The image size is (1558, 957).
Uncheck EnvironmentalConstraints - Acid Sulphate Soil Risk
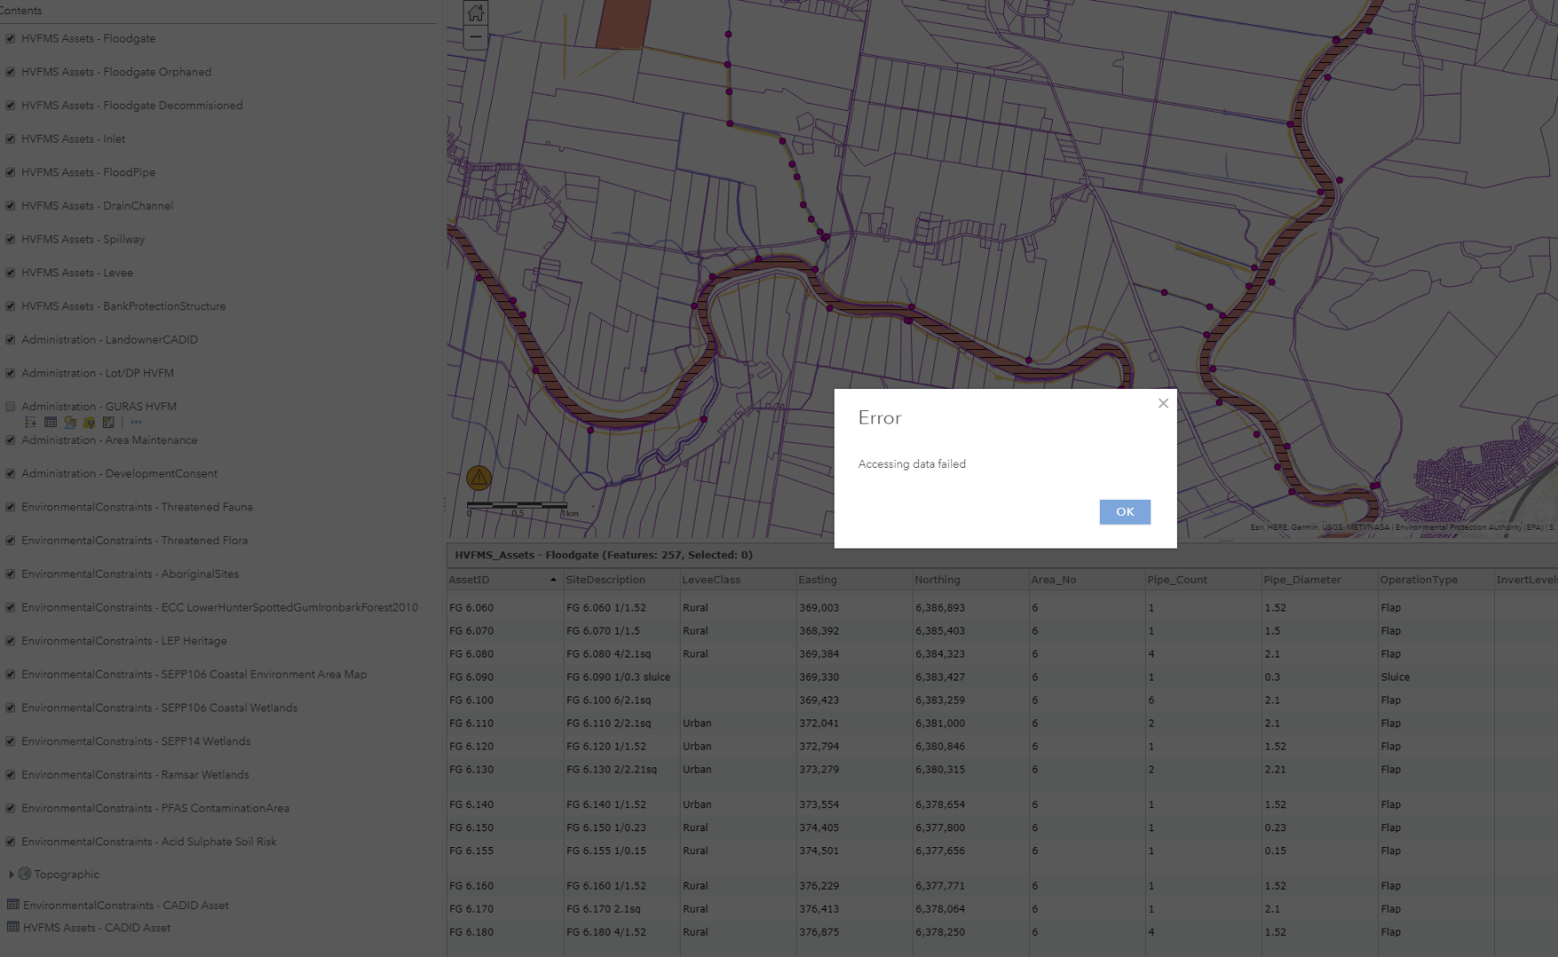(x=11, y=842)
